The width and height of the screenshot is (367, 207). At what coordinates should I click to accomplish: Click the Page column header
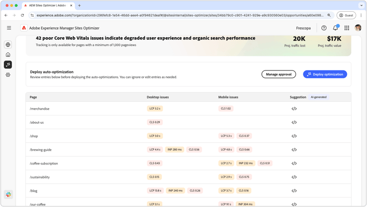[x=33, y=97]
